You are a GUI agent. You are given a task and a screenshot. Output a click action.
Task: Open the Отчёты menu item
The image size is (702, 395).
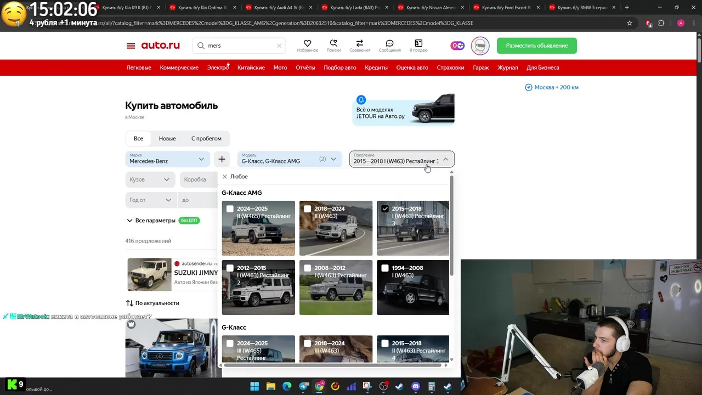point(305,67)
